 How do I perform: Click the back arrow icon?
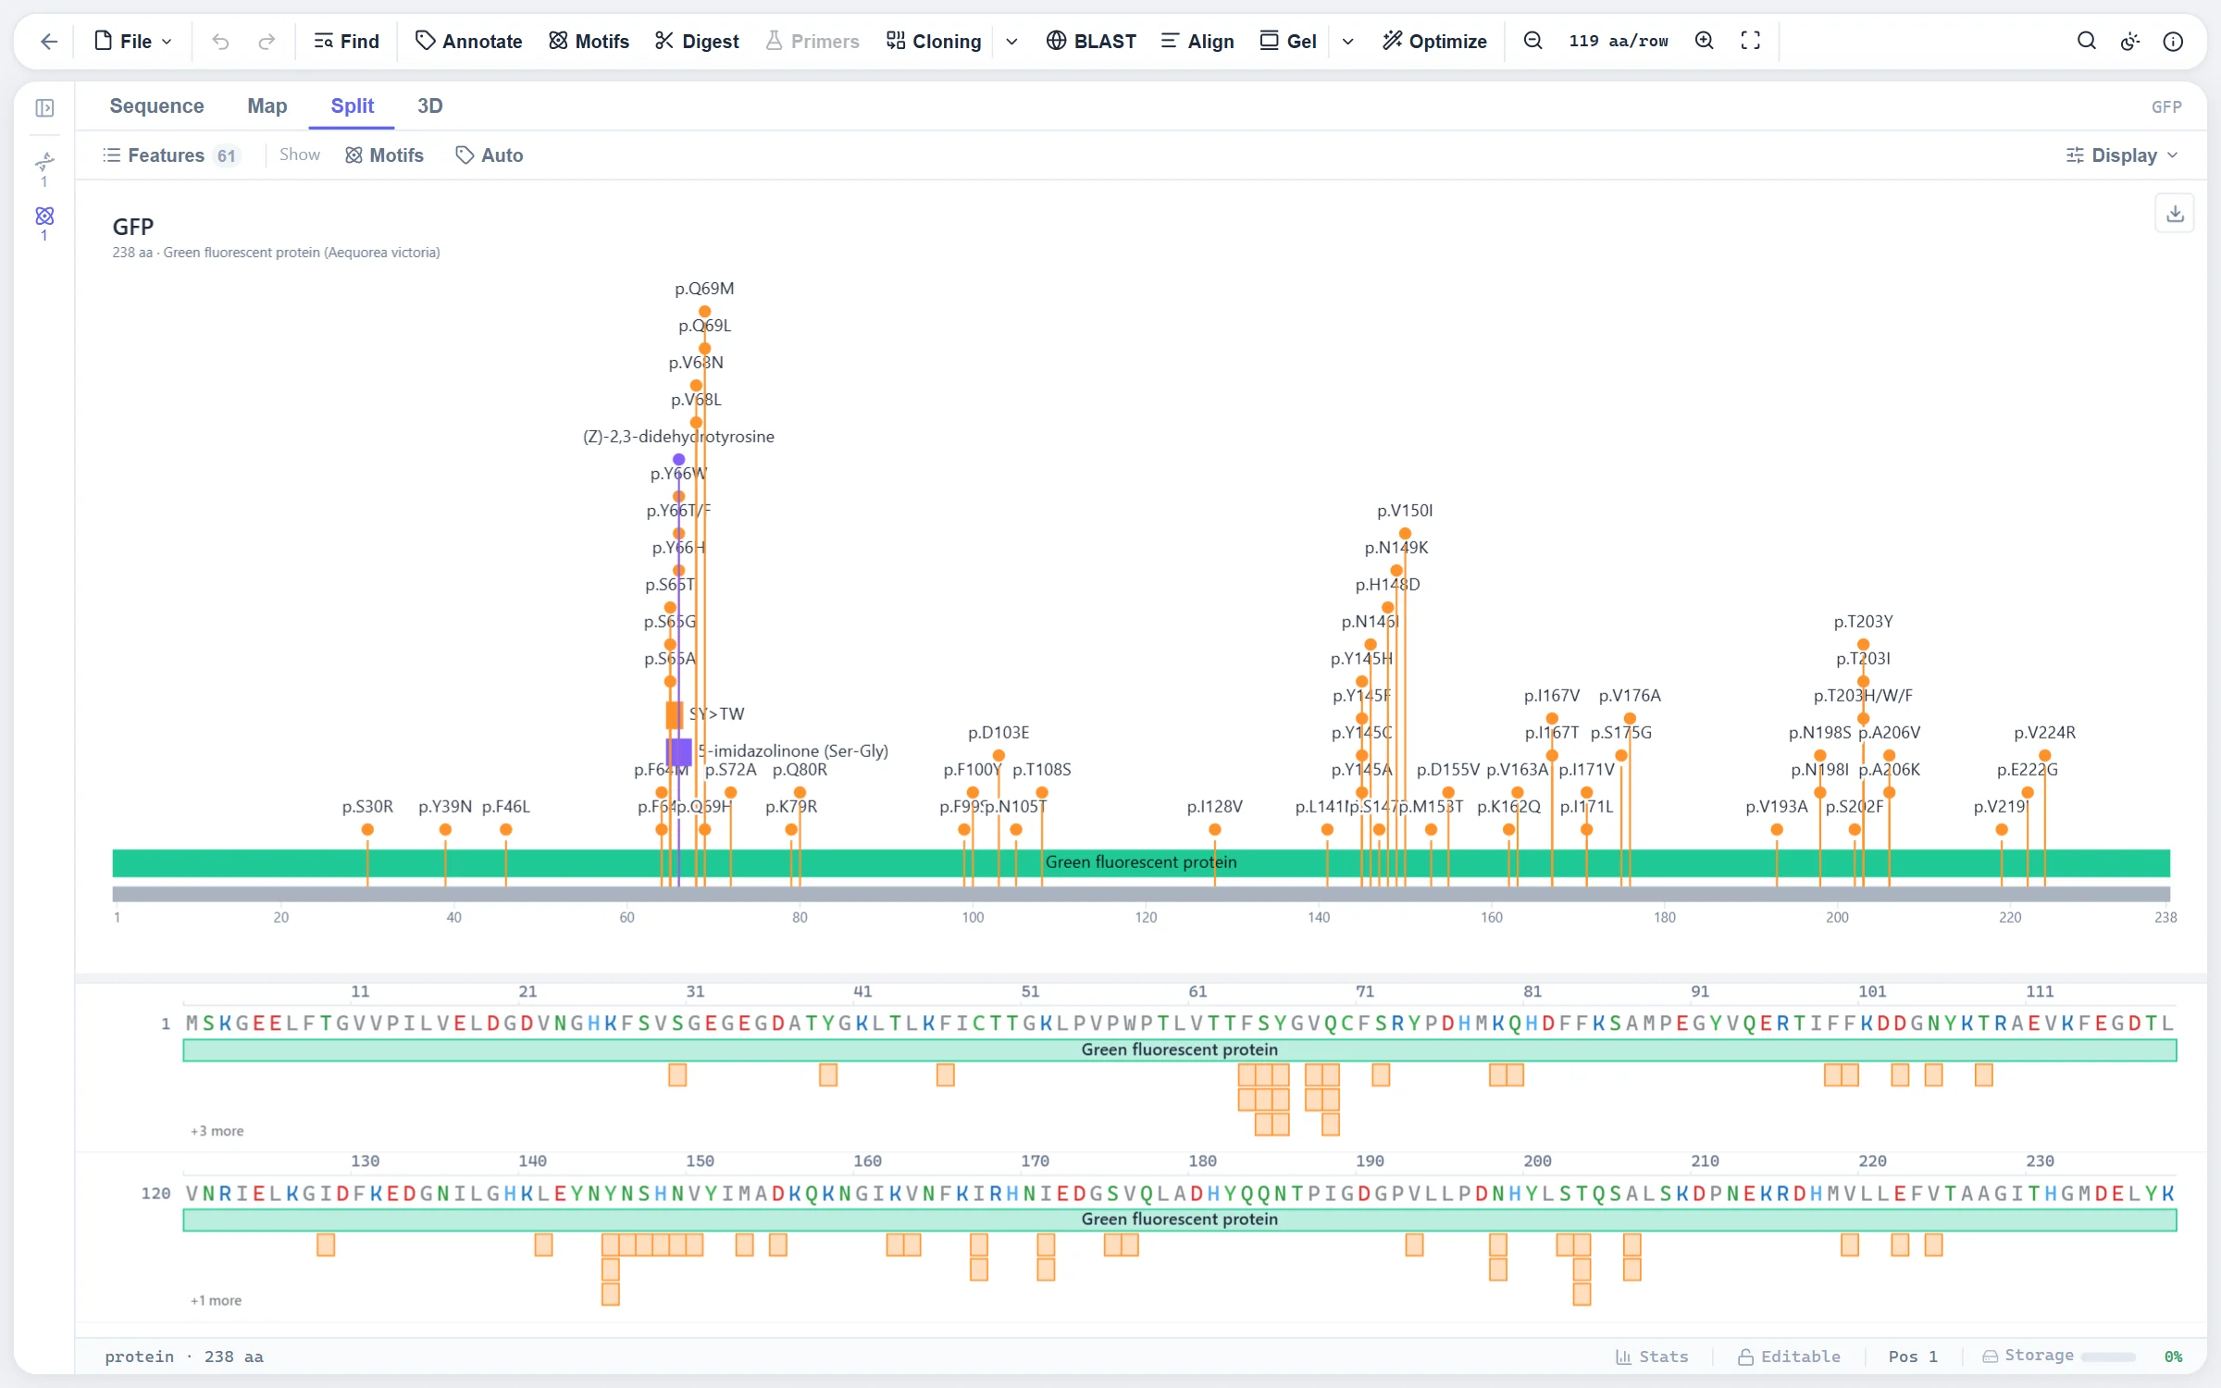49,41
